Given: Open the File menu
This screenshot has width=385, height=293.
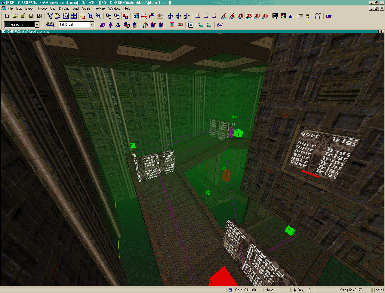Looking at the screenshot, I should tap(10, 8).
